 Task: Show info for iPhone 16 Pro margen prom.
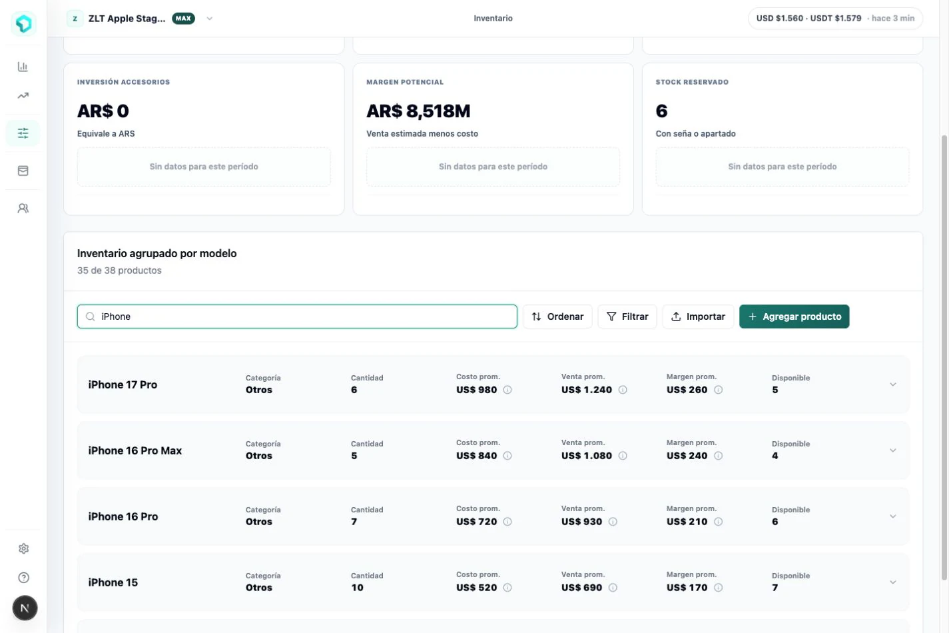click(719, 522)
